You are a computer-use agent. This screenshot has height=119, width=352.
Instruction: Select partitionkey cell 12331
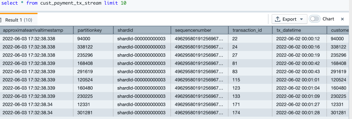[x=94, y=105]
